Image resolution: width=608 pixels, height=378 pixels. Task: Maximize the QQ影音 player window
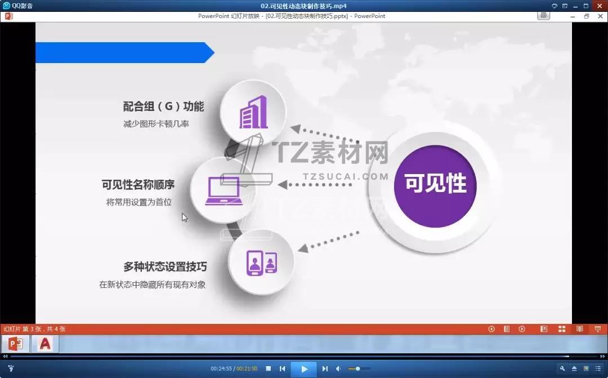(586, 6)
